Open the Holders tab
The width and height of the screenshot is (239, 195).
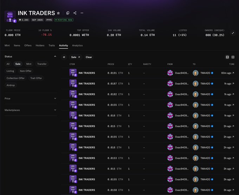click(40, 45)
